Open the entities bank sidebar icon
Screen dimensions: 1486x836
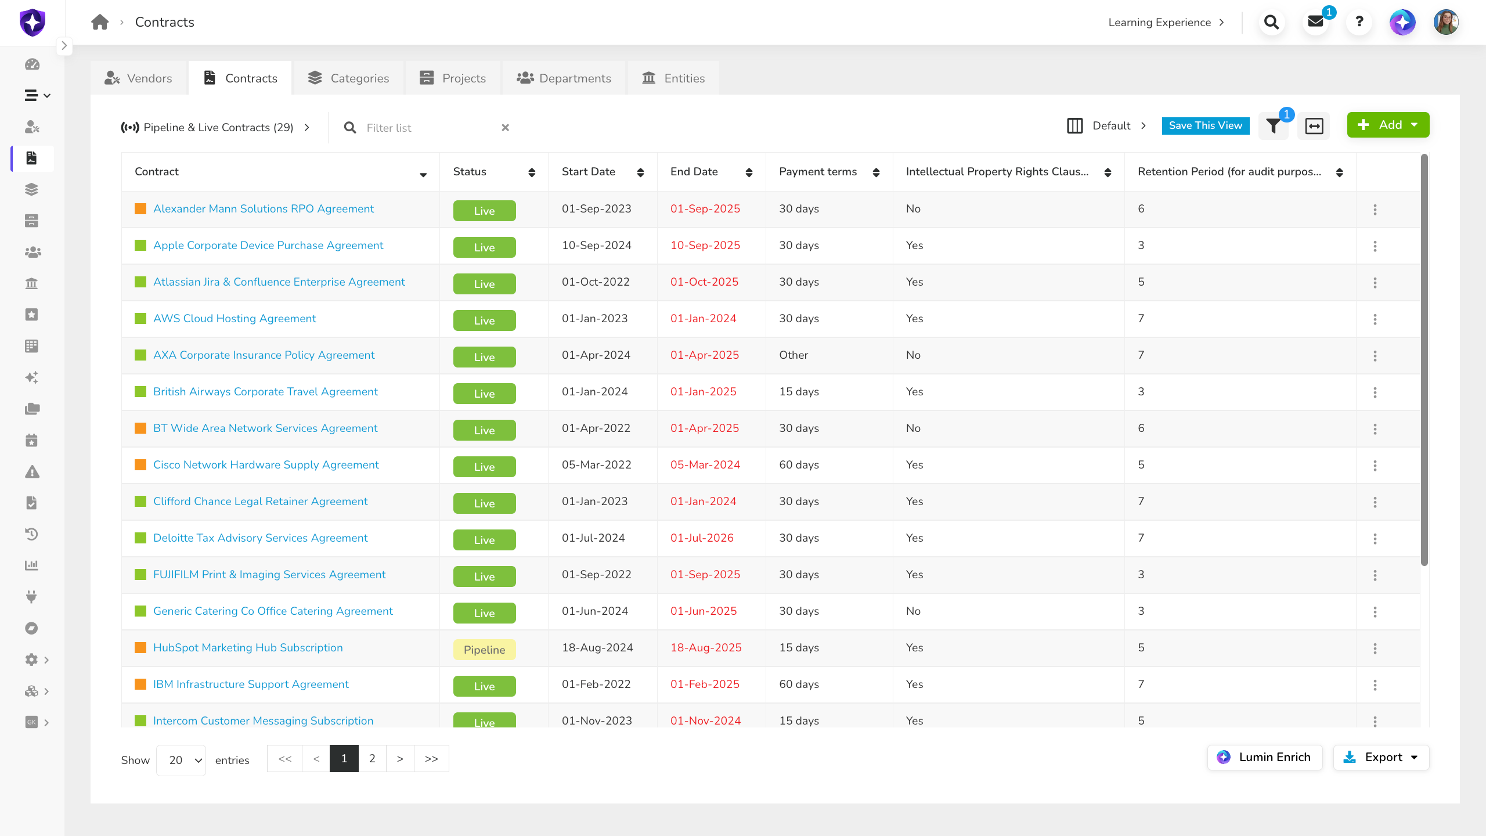coord(32,283)
